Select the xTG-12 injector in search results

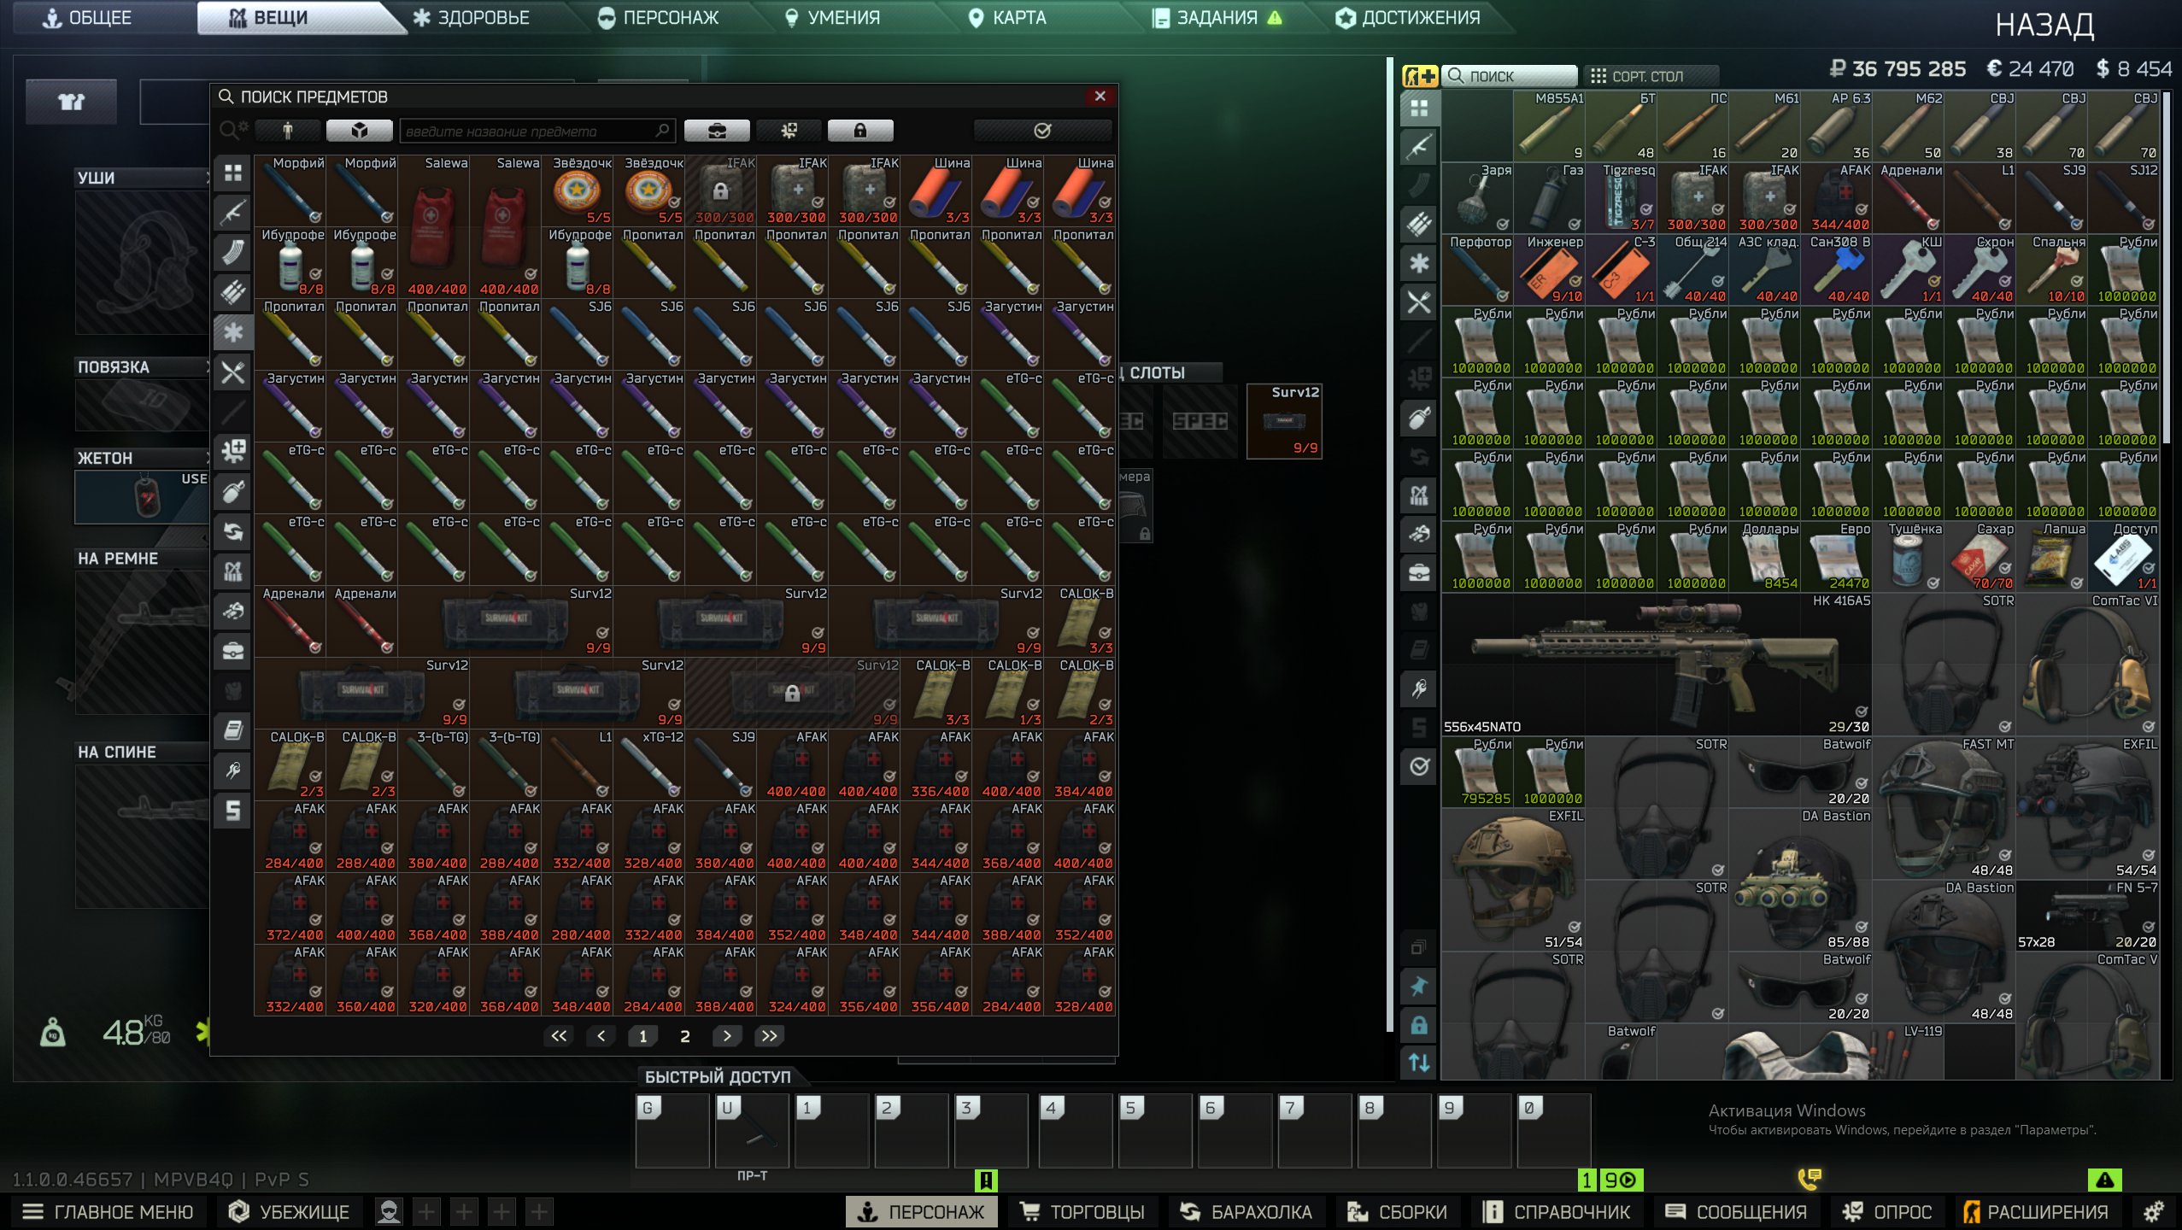[651, 764]
